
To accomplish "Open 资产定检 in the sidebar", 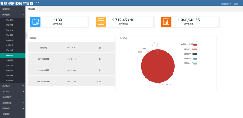I will [x=12, y=65].
